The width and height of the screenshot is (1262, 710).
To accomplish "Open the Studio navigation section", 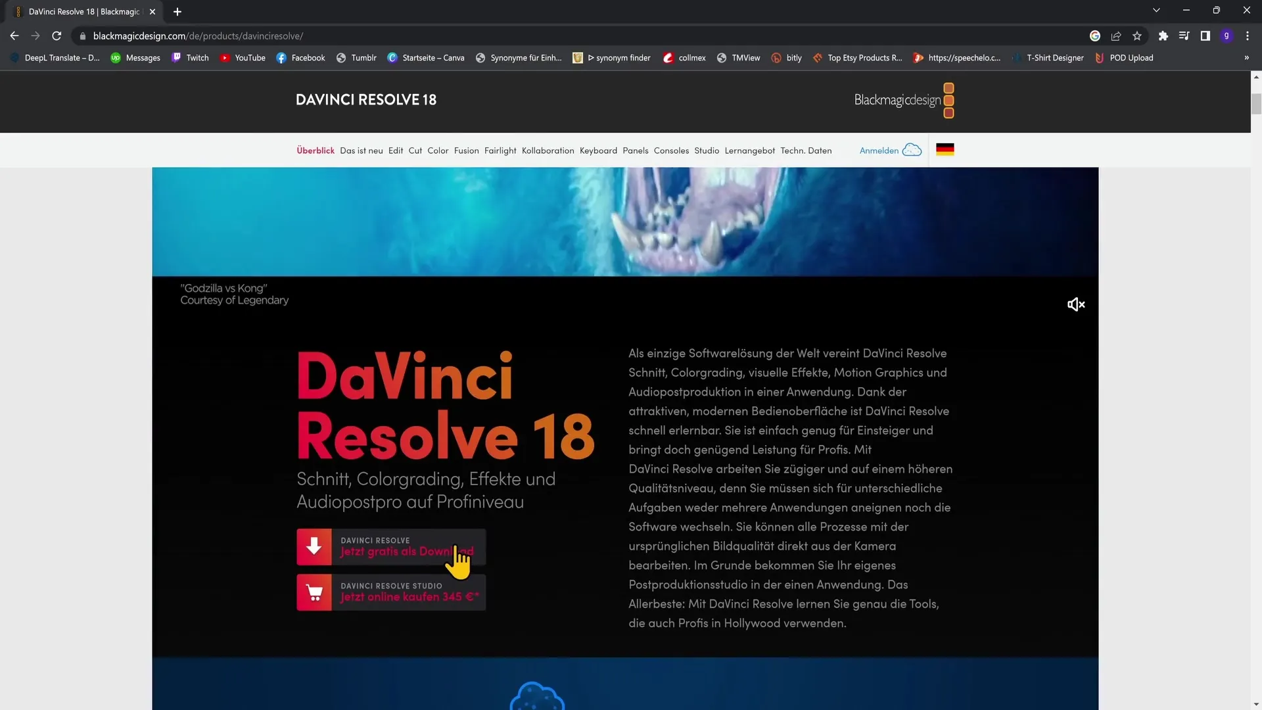I will tap(705, 150).
